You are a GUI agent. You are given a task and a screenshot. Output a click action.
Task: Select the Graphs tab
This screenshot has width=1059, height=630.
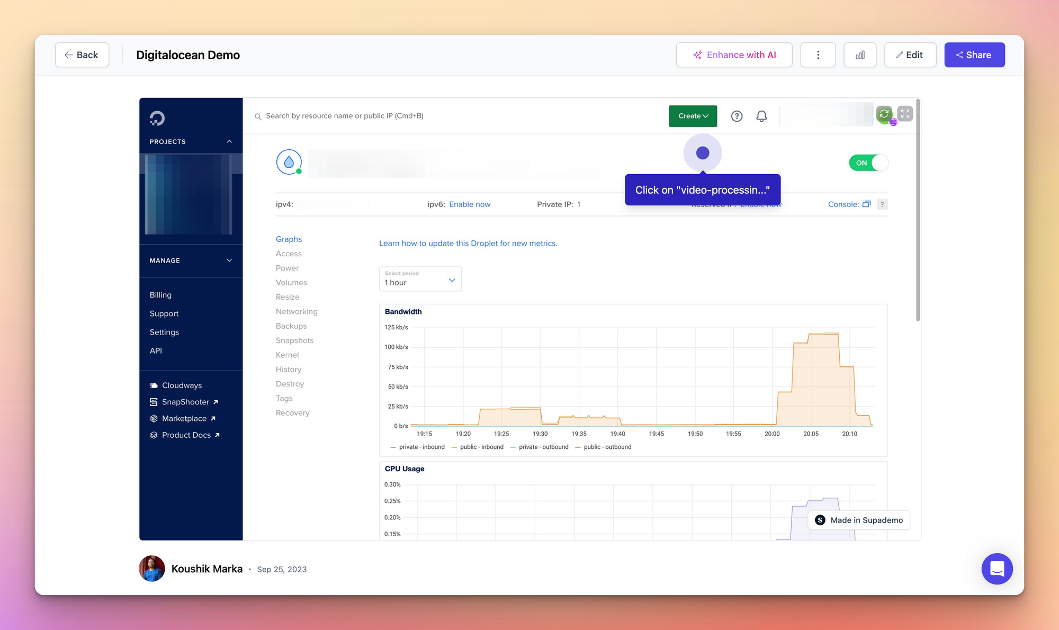[289, 239]
